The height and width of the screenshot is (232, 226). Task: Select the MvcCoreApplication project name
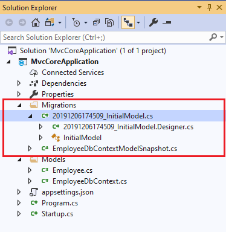click(65, 62)
